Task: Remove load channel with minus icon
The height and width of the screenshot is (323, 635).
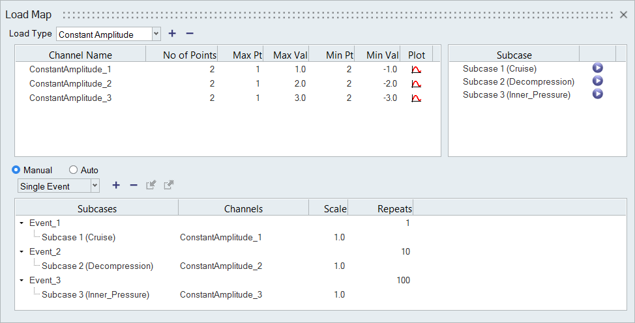Action: click(190, 34)
